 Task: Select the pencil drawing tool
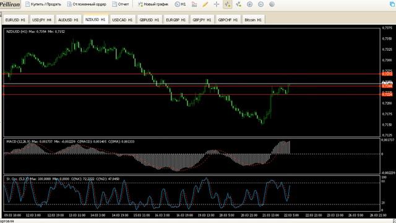[205, 4]
